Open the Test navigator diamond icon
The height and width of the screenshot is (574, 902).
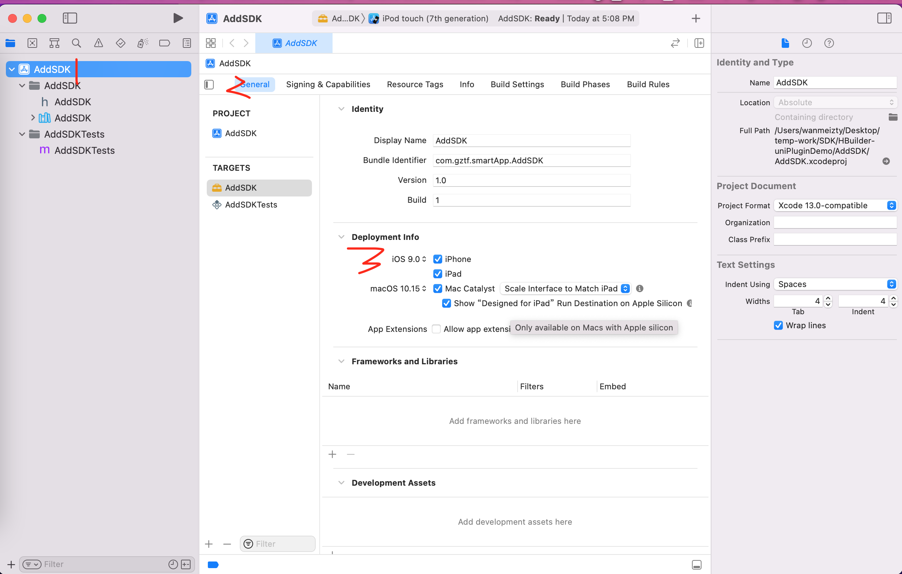pyautogui.click(x=121, y=43)
